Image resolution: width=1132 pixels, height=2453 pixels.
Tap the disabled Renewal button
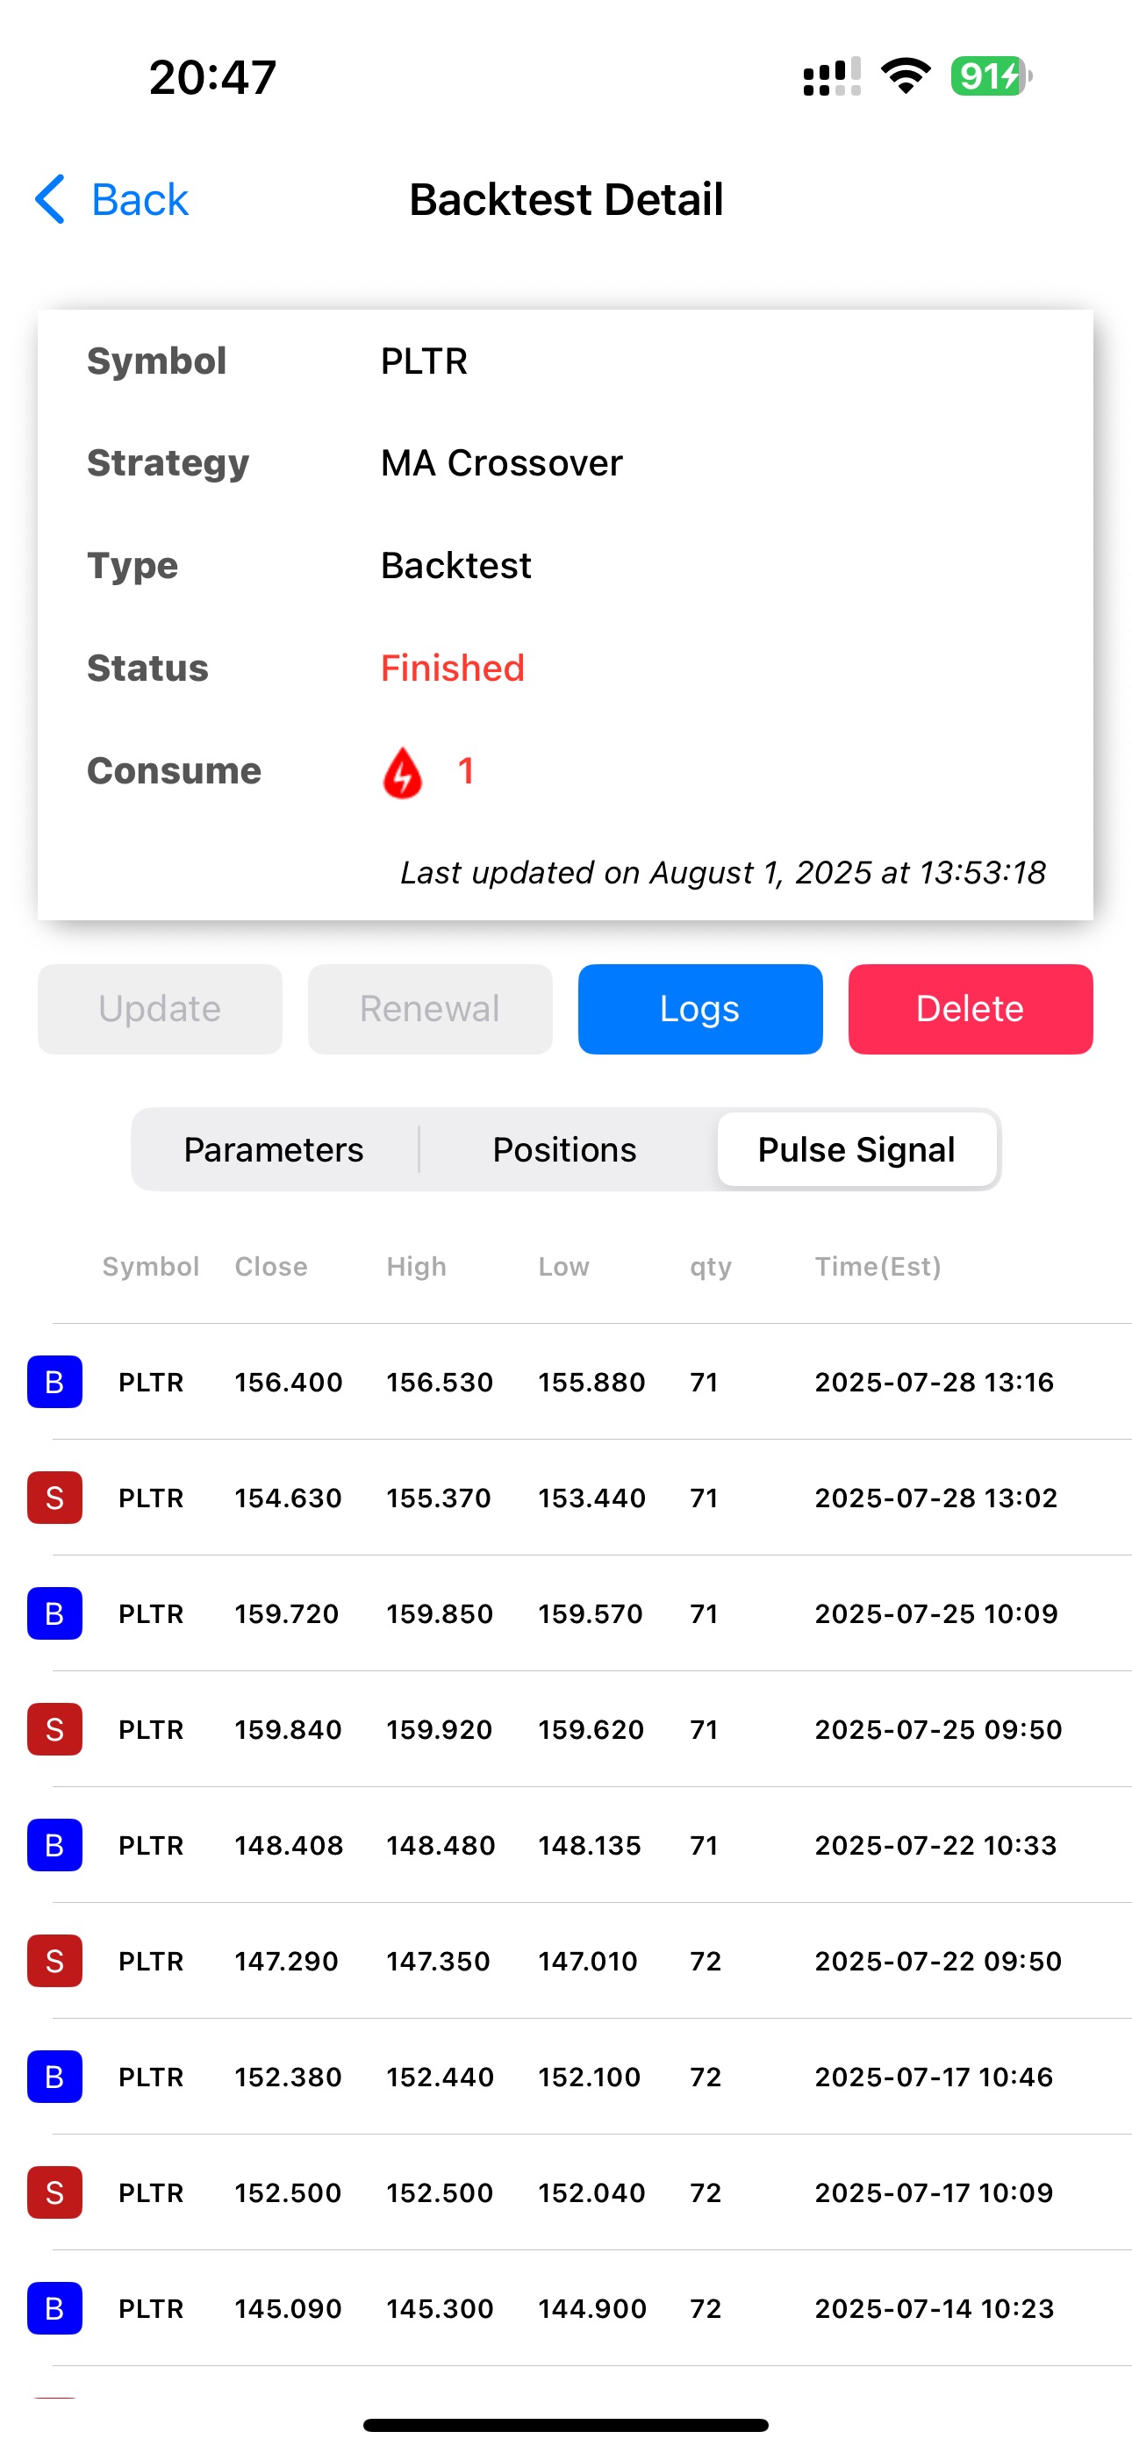pos(430,1008)
